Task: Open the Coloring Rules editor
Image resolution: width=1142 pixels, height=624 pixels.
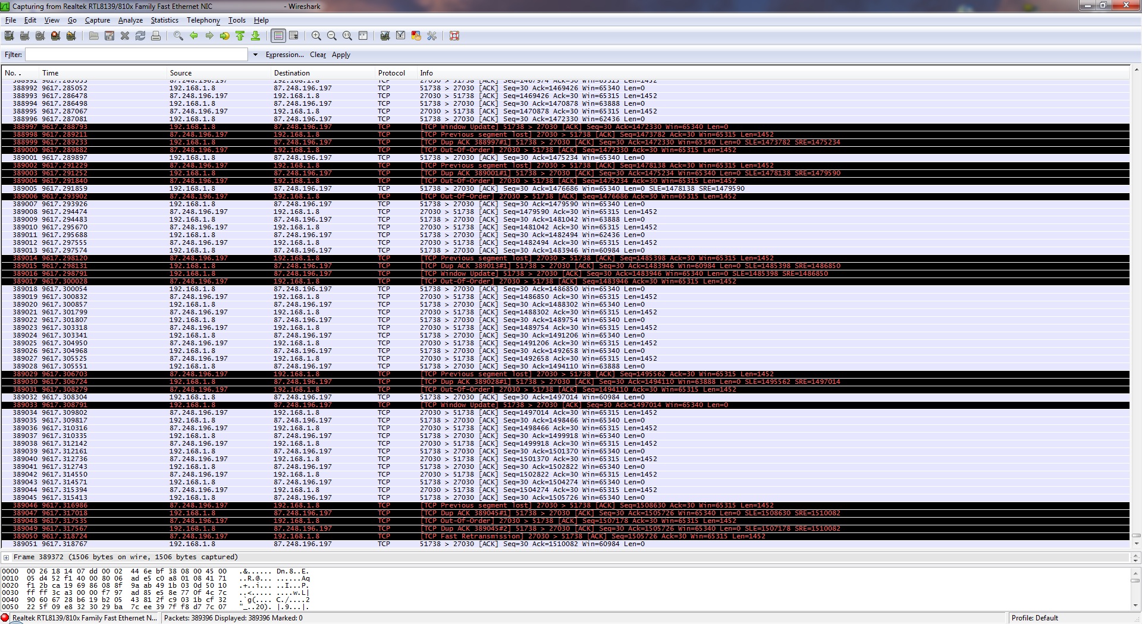Action: [416, 36]
